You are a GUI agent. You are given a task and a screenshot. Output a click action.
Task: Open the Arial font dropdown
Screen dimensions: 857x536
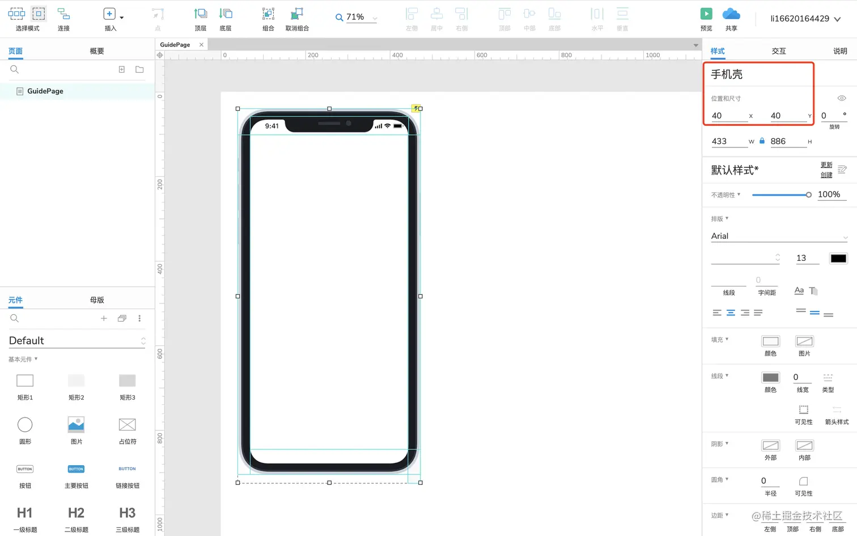tap(779, 236)
